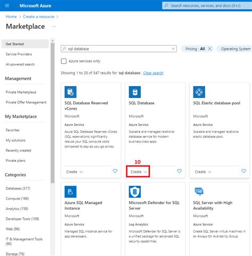Open Favorites under My Marketplace

12,130
